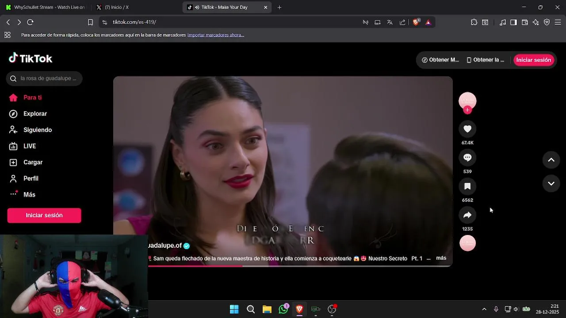The width and height of the screenshot is (566, 318).
Task: Click Obtener la ... app button
Action: 485,60
